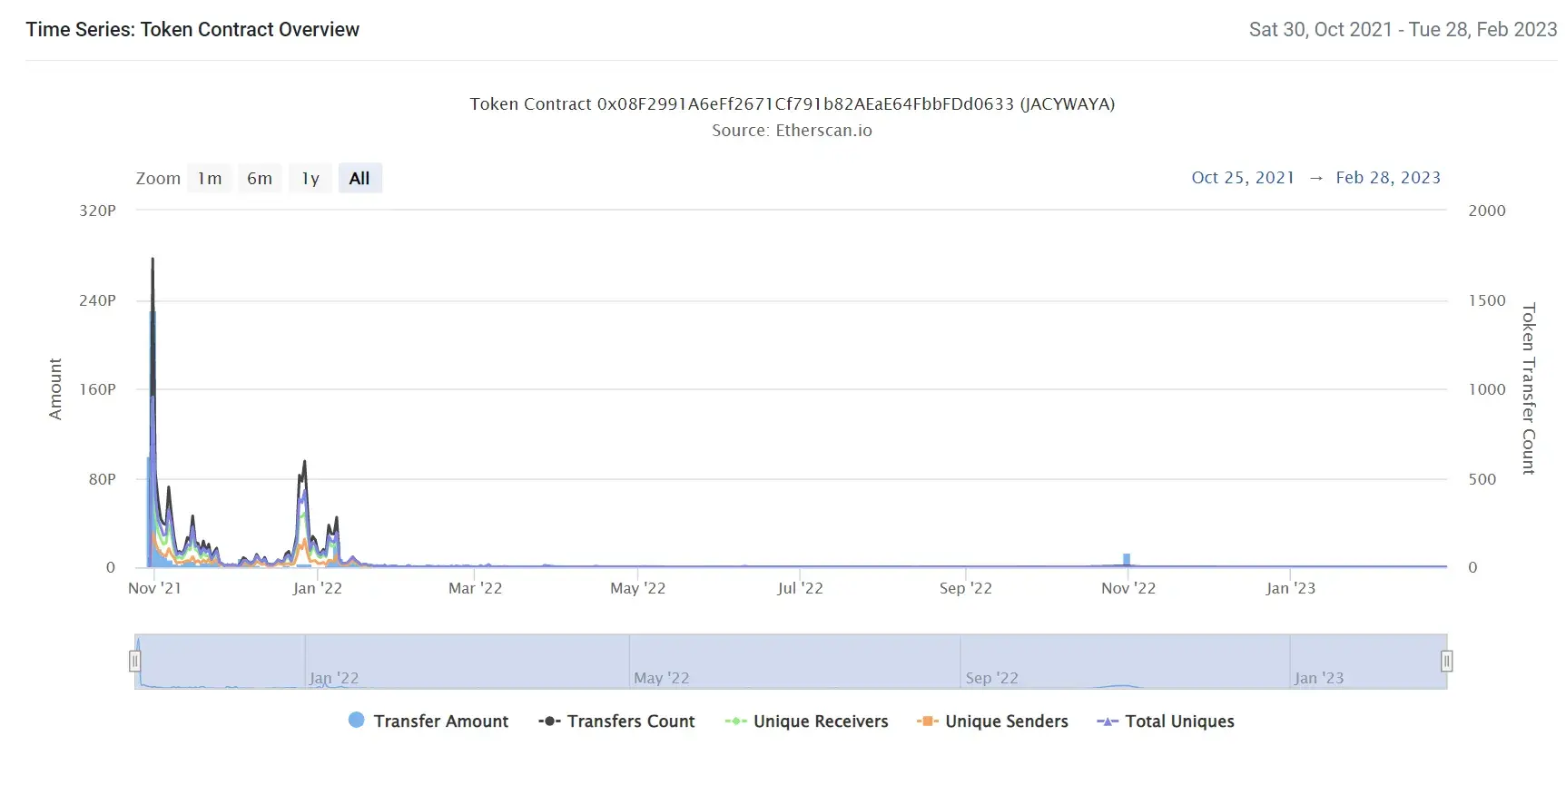Viewport: 1566px width, 785px height.
Task: Click the right navigator handle
Action: pos(1447,661)
